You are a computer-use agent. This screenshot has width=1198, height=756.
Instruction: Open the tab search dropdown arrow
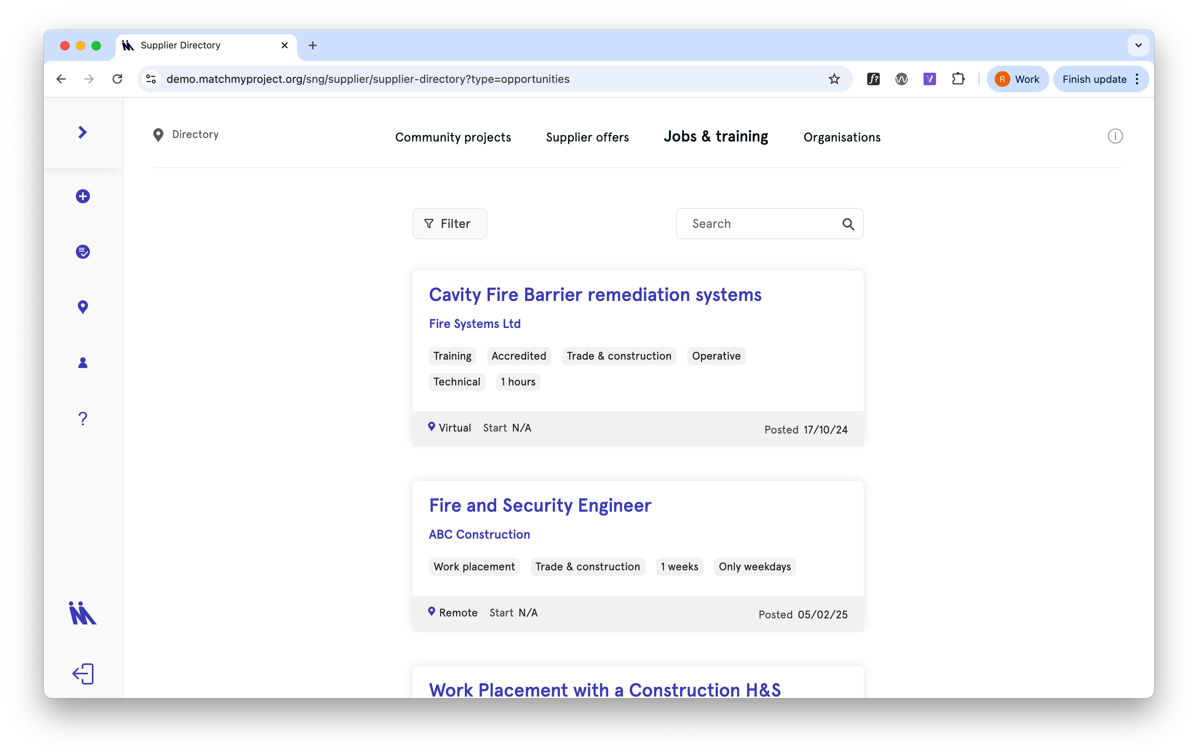tap(1138, 45)
